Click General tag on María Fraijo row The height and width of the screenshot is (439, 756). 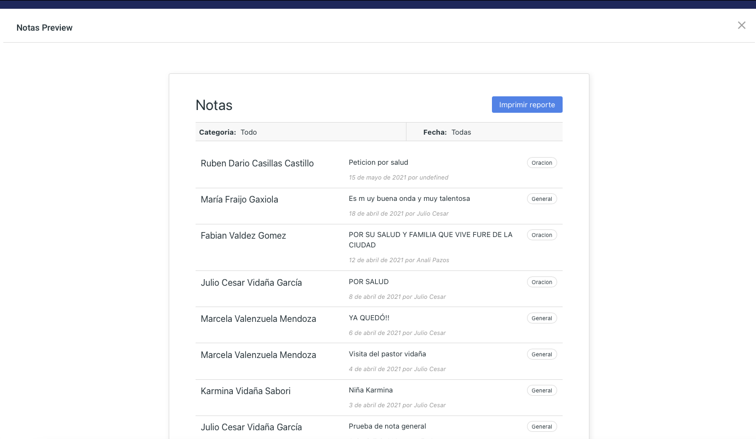(542, 199)
